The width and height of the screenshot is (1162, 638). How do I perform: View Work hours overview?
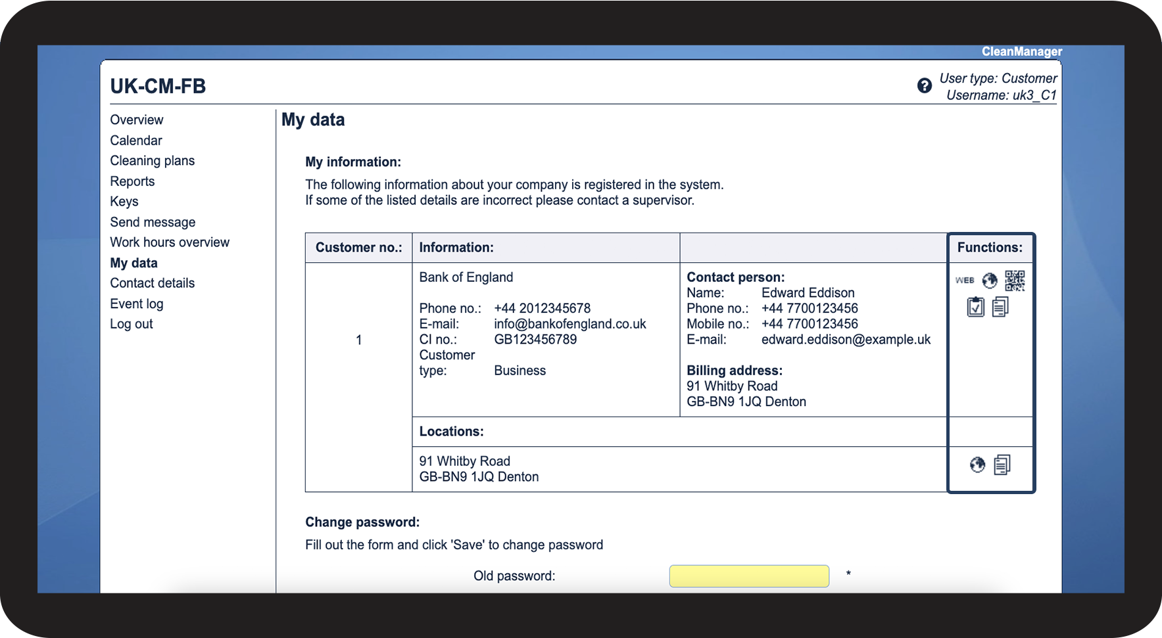[170, 242]
